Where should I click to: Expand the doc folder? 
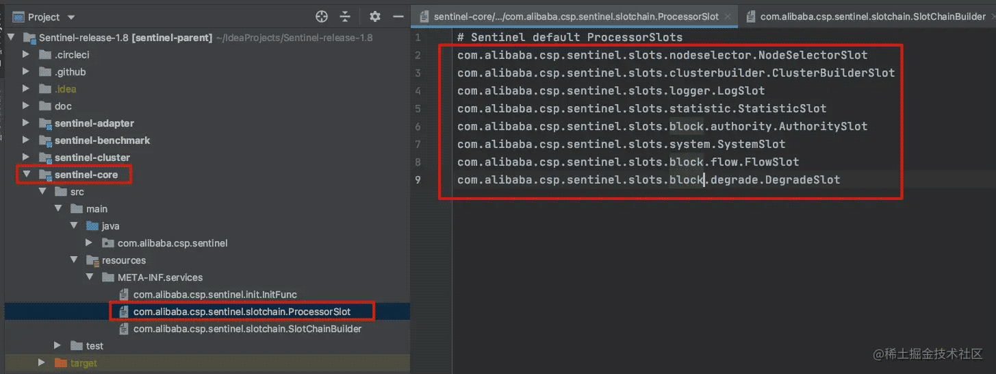[26, 106]
